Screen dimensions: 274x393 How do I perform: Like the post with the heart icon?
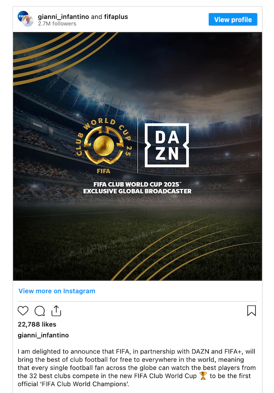23,311
